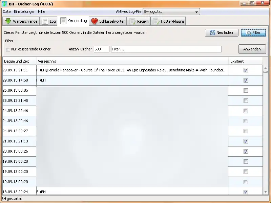Toggle Existiert checkbox for 29.09.13 21:11
Screen dimensions: 271x203
click(246, 70)
